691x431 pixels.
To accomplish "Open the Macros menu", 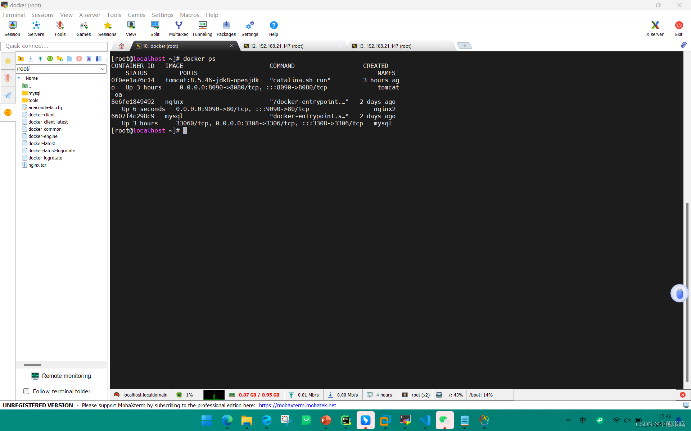I will point(190,15).
